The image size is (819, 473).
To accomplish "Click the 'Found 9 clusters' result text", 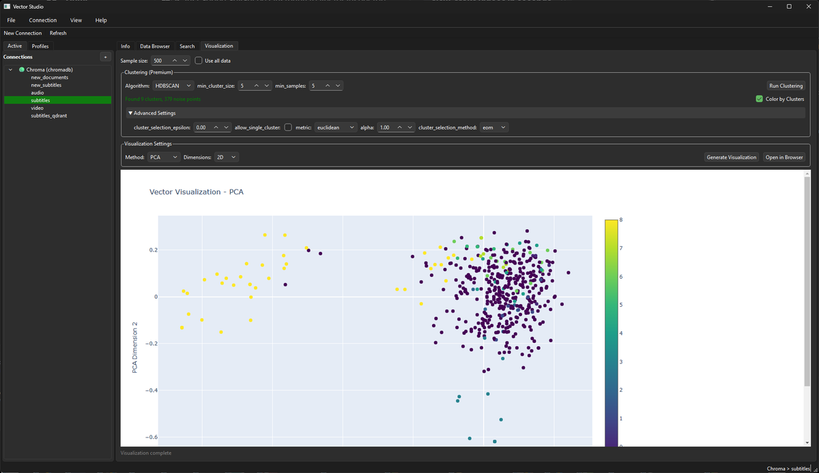I will tap(162, 99).
